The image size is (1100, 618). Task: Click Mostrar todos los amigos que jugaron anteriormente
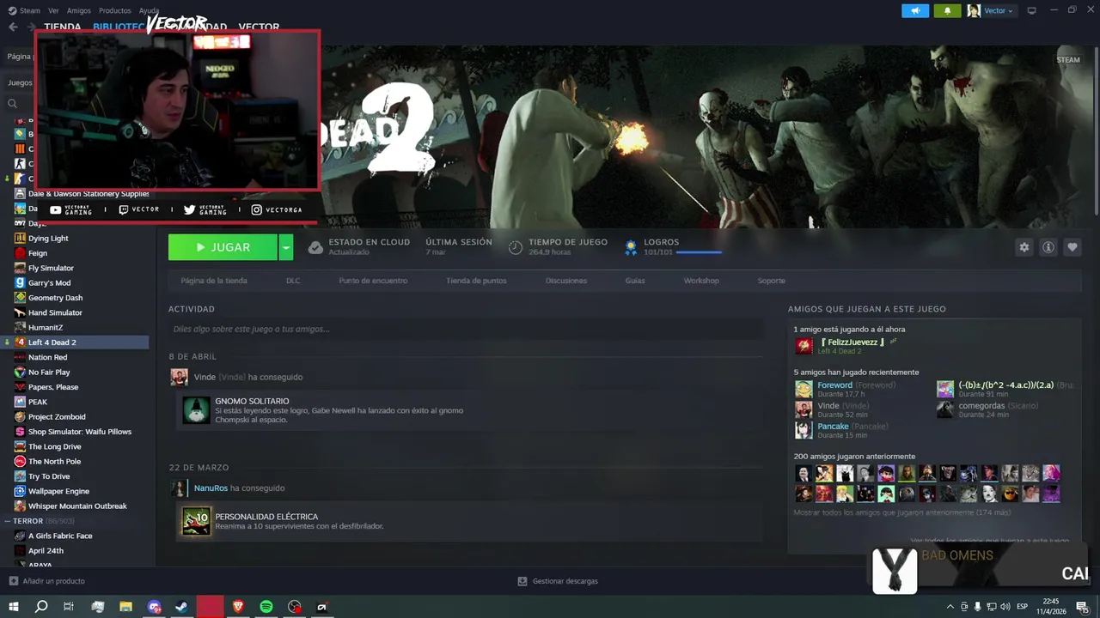901,512
